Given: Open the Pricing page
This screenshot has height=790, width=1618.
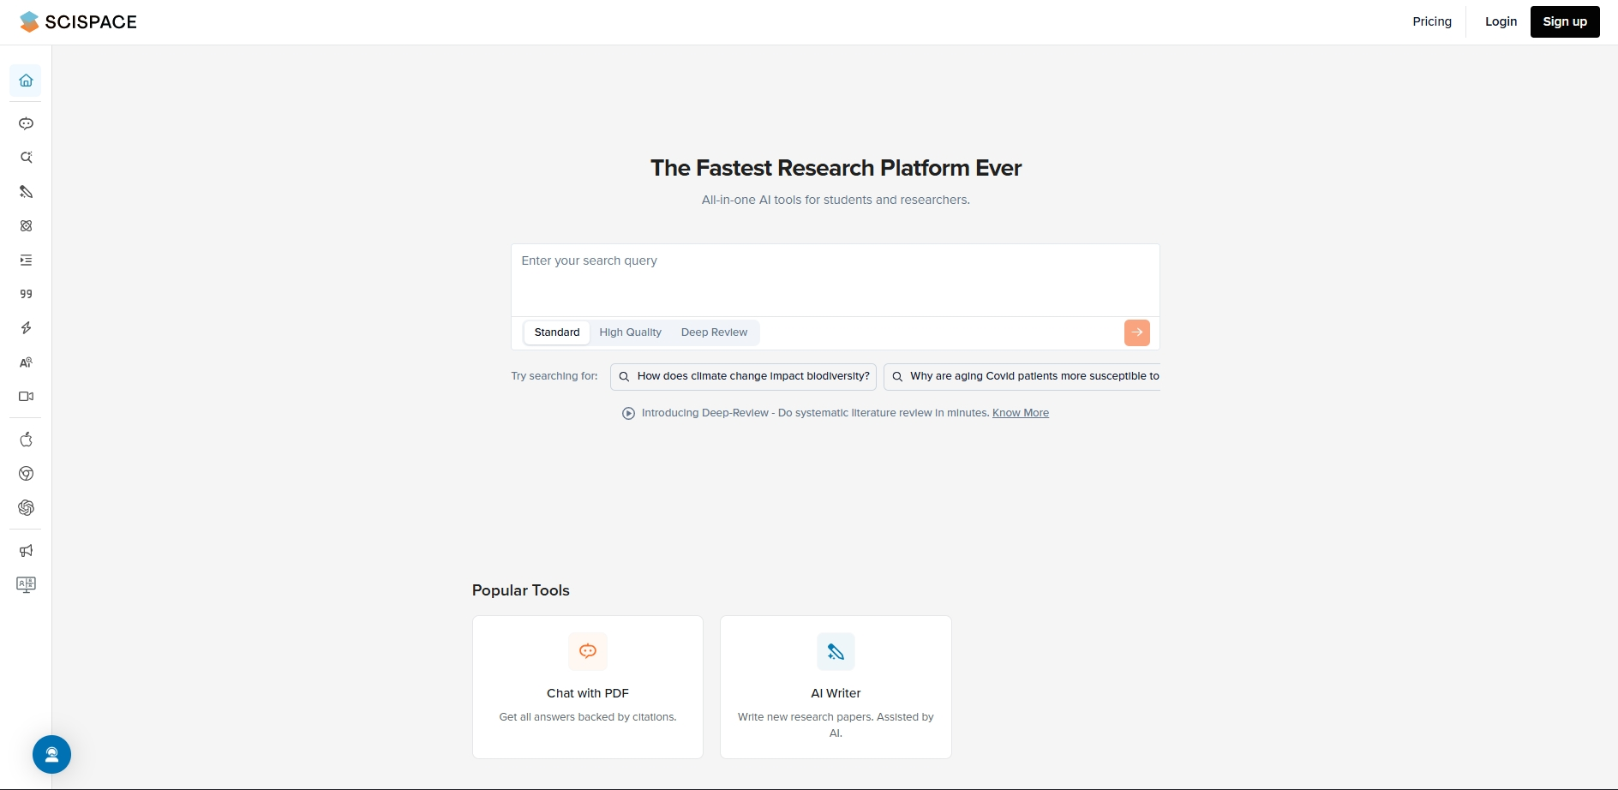Looking at the screenshot, I should tap(1432, 21).
